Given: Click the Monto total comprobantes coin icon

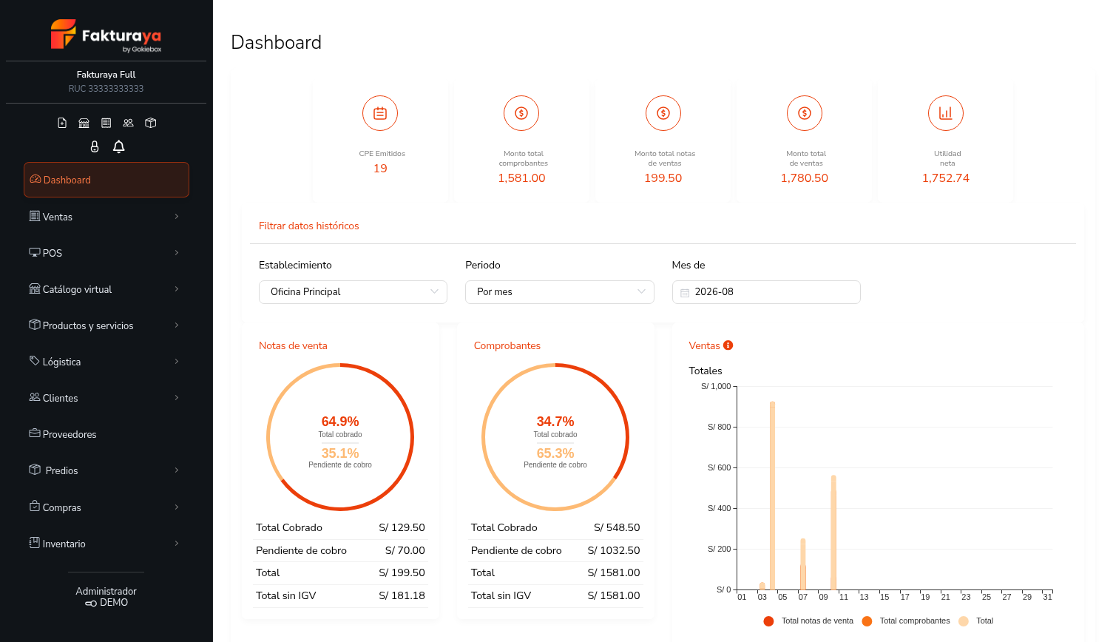Looking at the screenshot, I should [x=521, y=113].
